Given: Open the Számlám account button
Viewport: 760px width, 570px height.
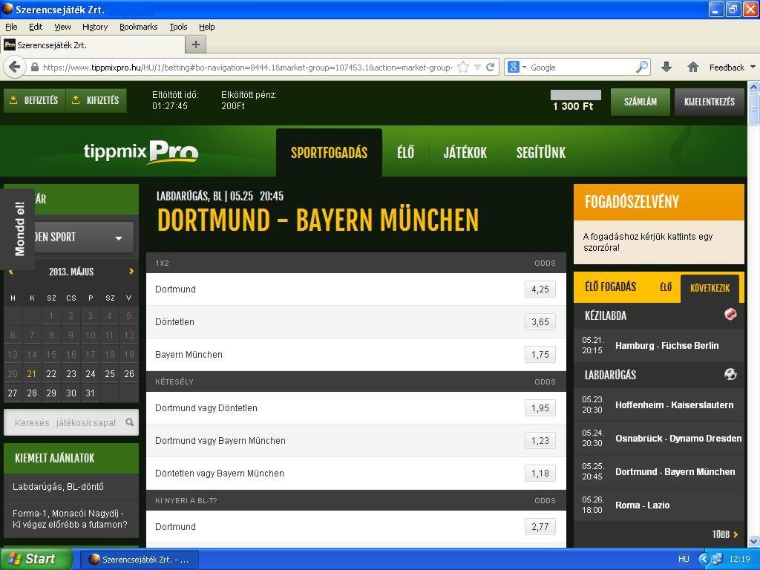Looking at the screenshot, I should pos(641,102).
